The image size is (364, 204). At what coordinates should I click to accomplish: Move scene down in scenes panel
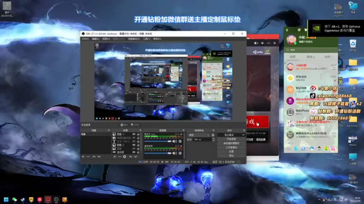click(x=99, y=156)
